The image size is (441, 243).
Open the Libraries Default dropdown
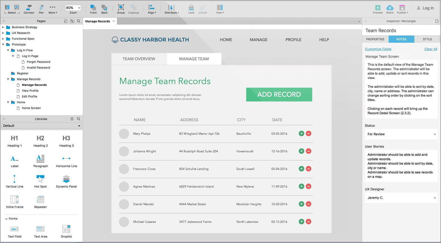[x=41, y=126]
